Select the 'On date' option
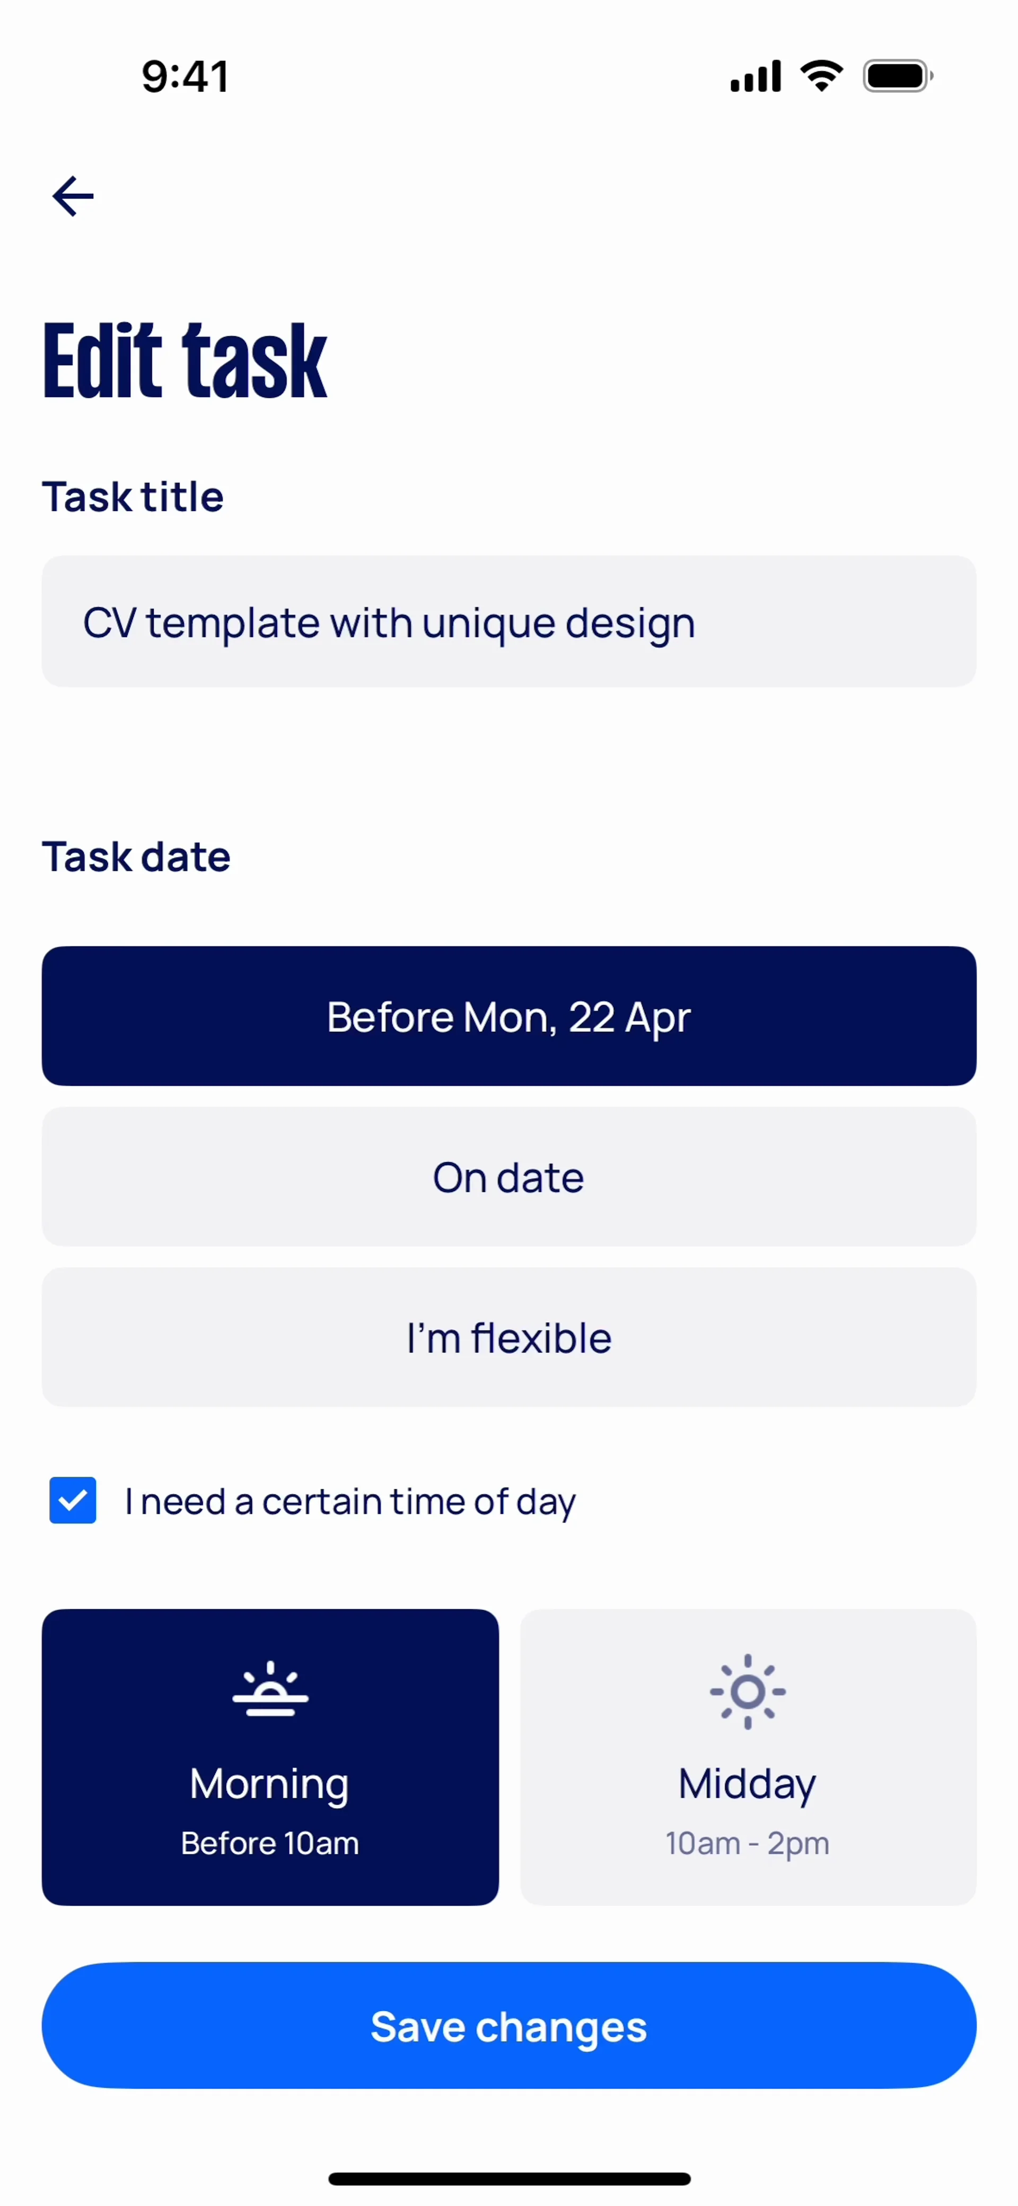 click(x=508, y=1176)
